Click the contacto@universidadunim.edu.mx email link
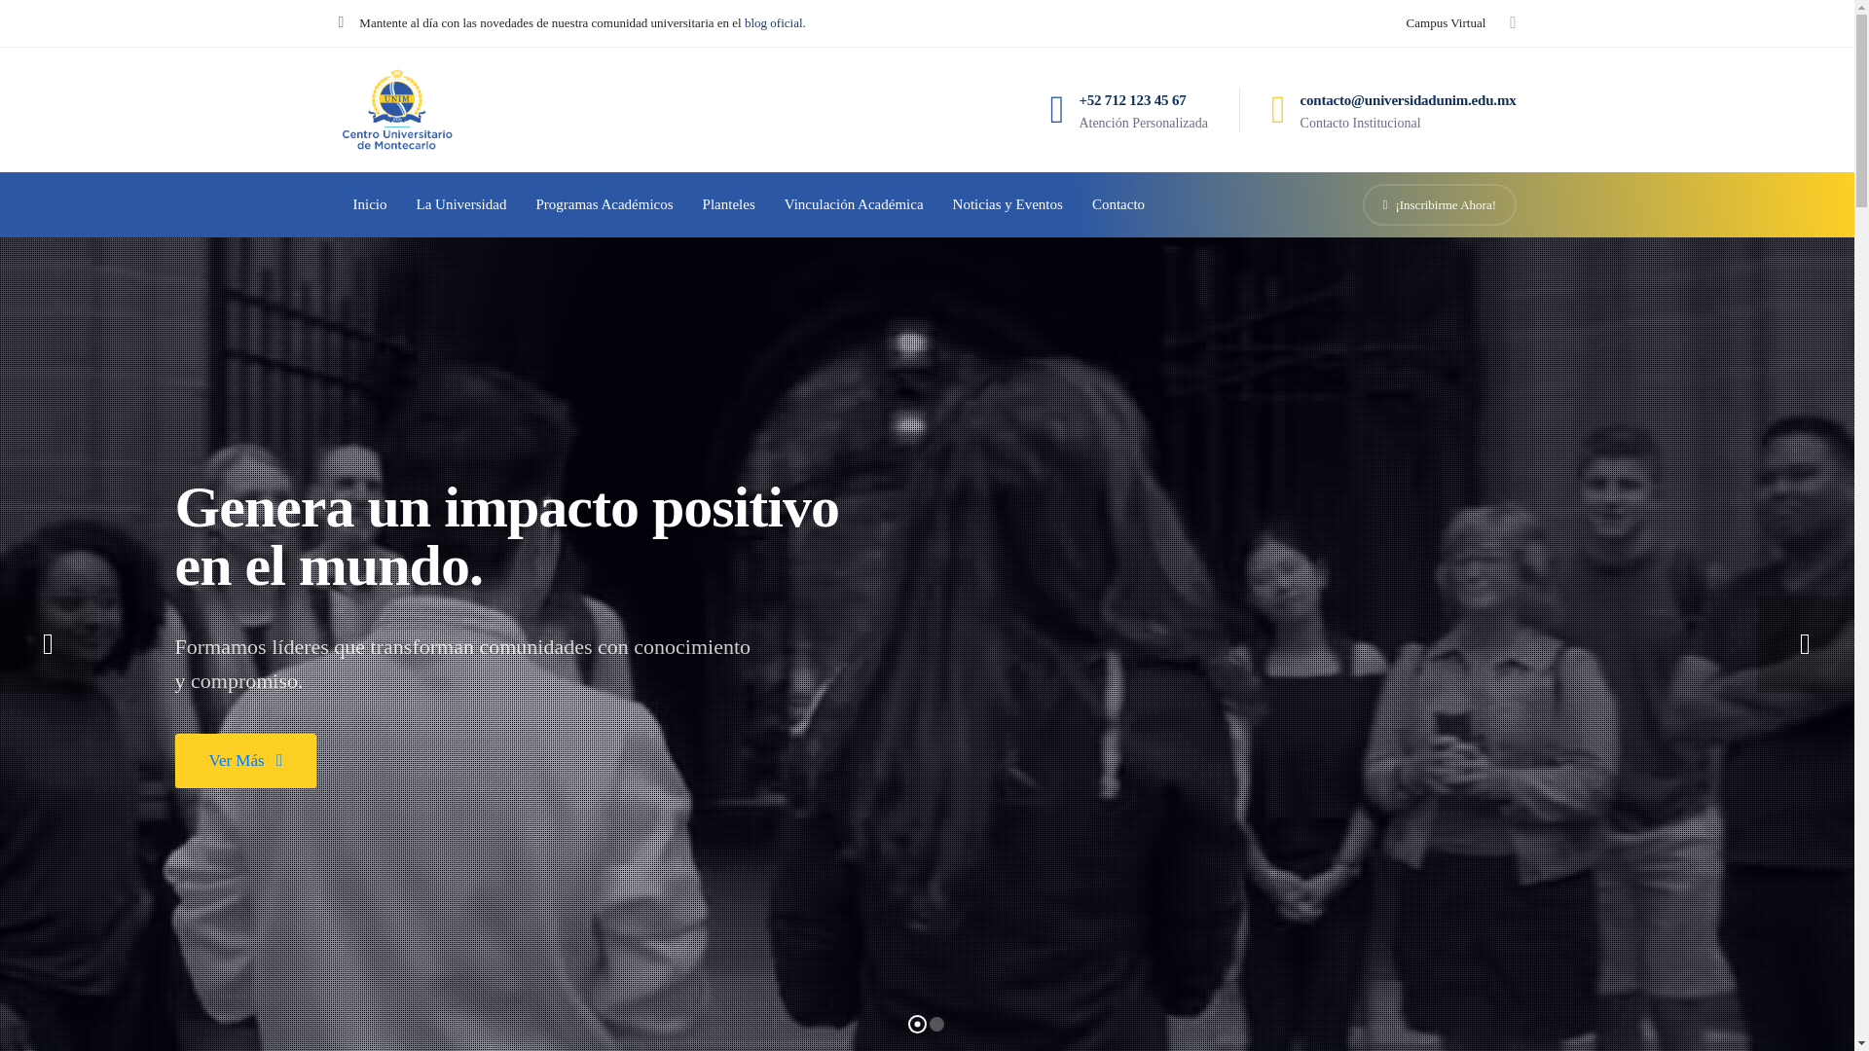 (x=1407, y=100)
